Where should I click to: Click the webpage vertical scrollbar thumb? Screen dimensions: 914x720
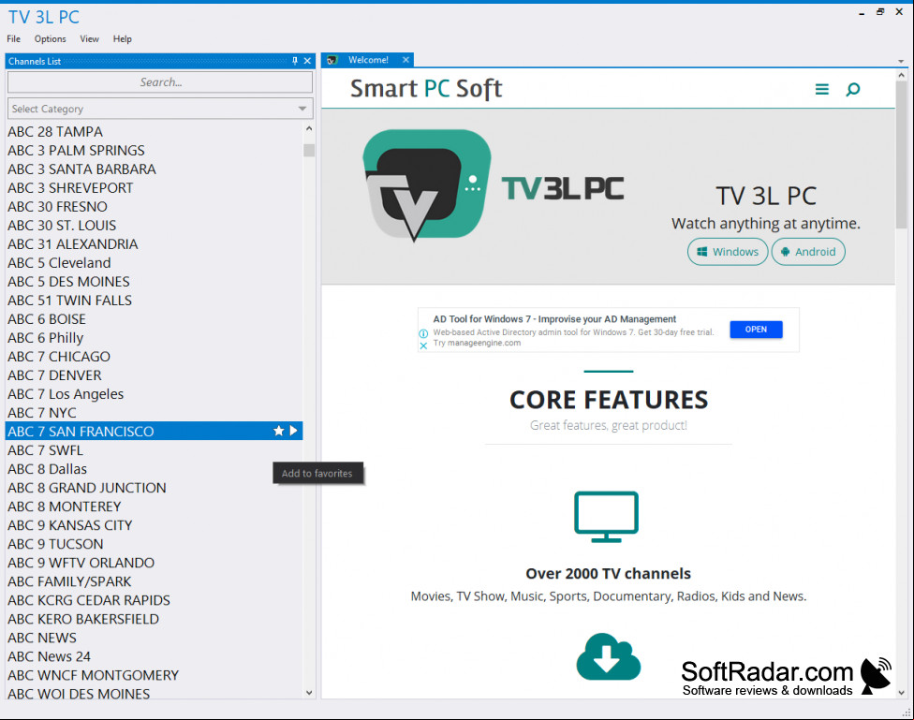pos(901,154)
